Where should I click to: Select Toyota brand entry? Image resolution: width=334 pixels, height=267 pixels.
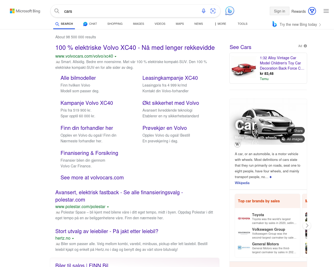coord(267,219)
